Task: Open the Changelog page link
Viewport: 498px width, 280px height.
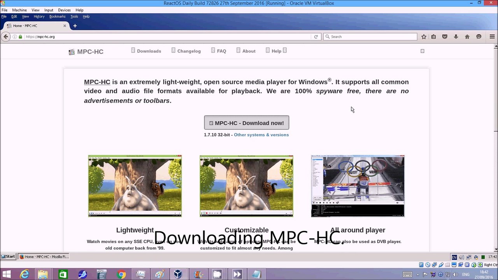Action: point(189,51)
